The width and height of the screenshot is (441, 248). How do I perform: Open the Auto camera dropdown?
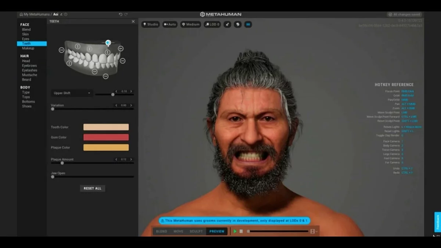tap(170, 24)
